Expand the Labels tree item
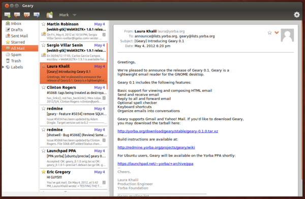The width and height of the screenshot is (305, 199). tap(3, 67)
